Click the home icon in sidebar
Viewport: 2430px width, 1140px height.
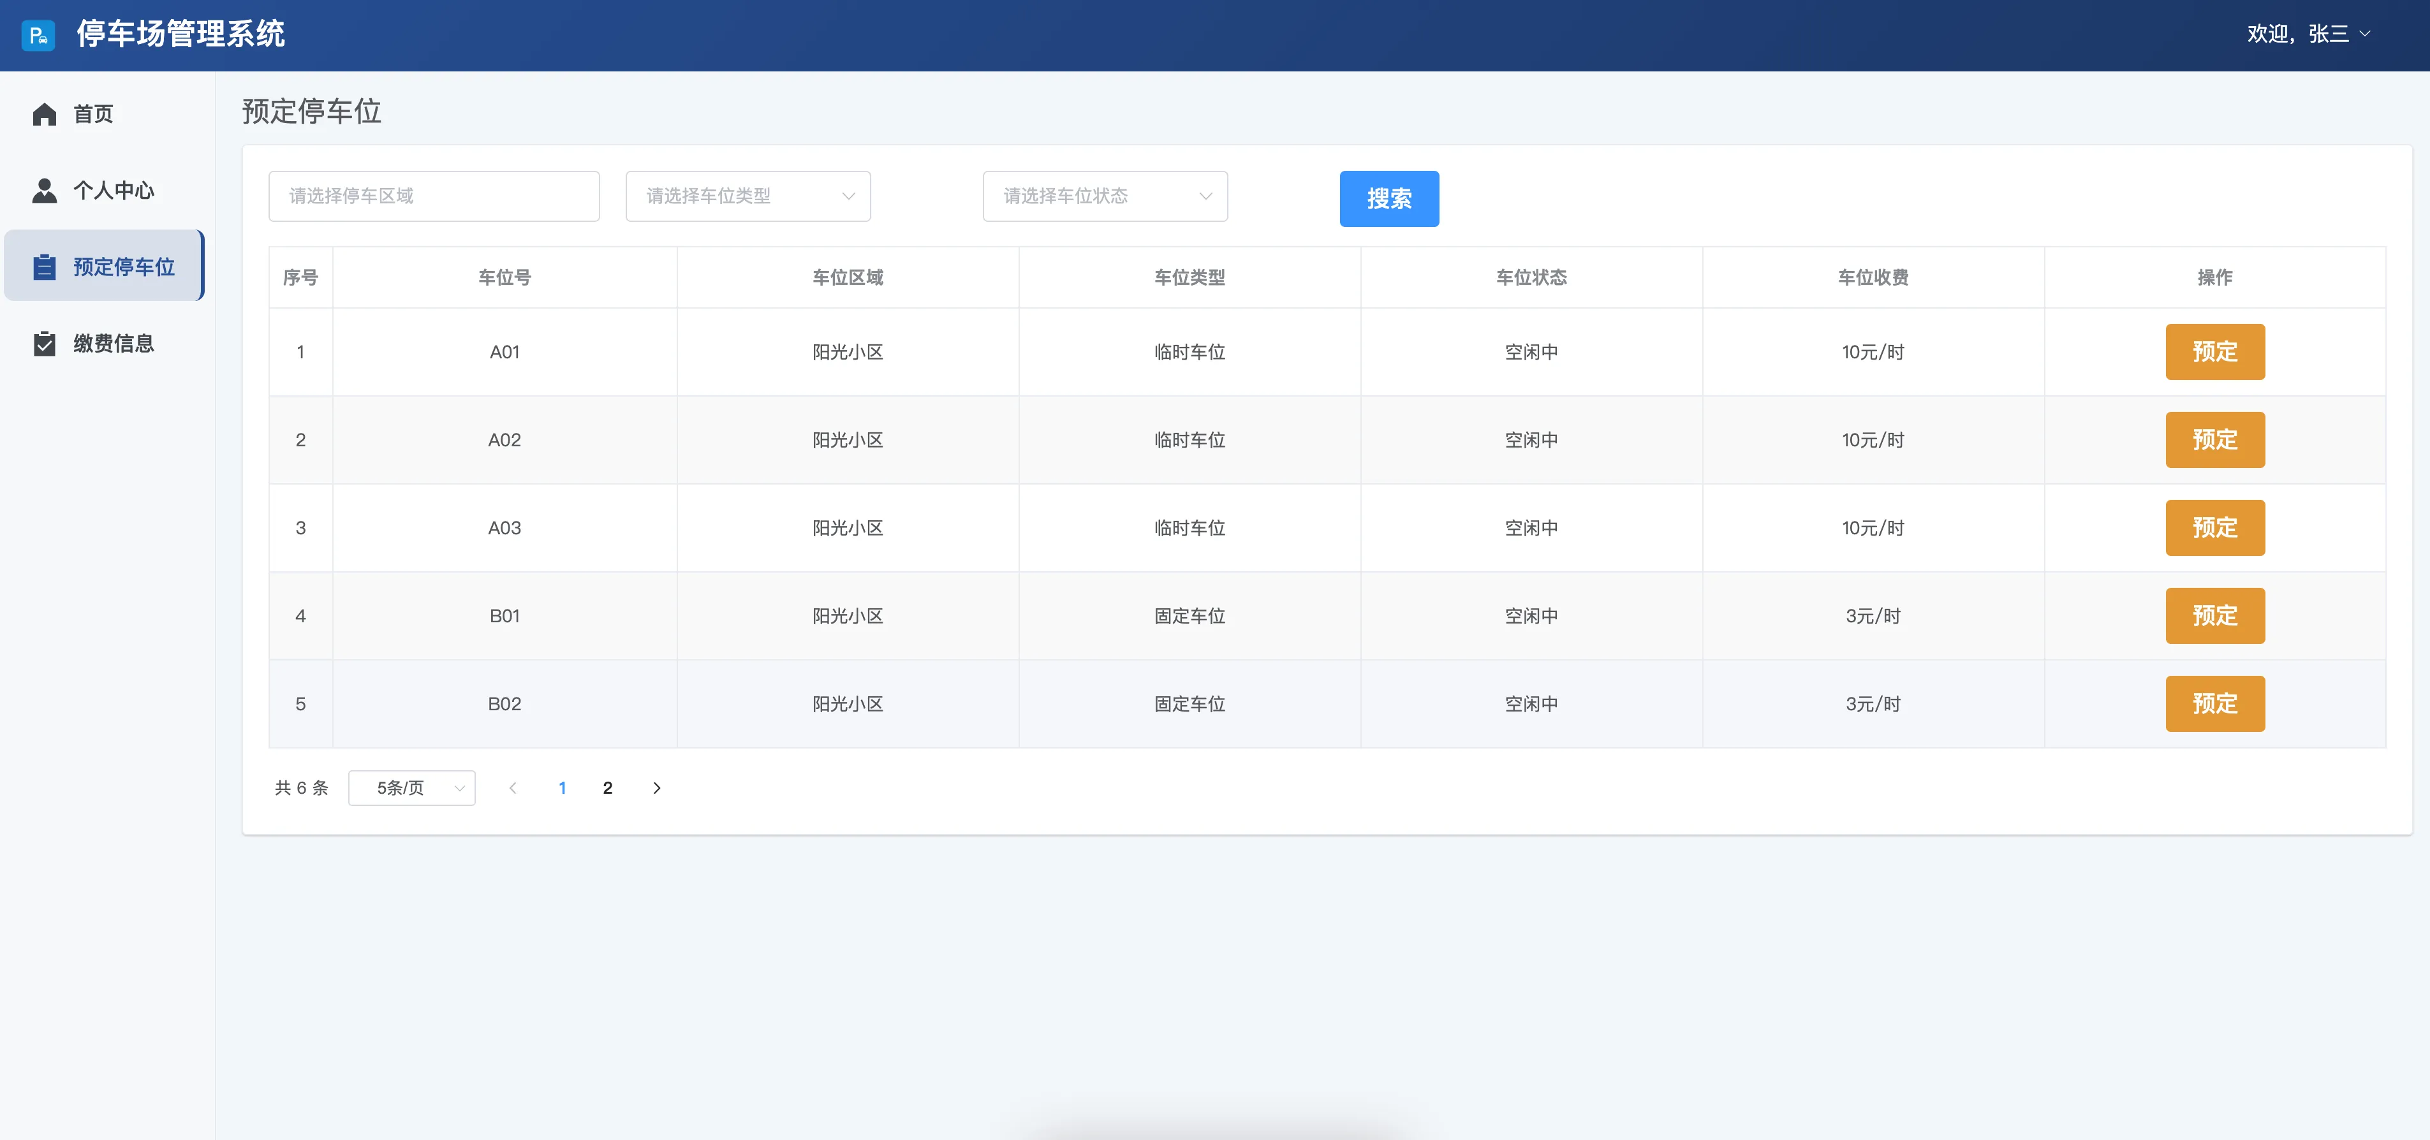pyautogui.click(x=45, y=114)
